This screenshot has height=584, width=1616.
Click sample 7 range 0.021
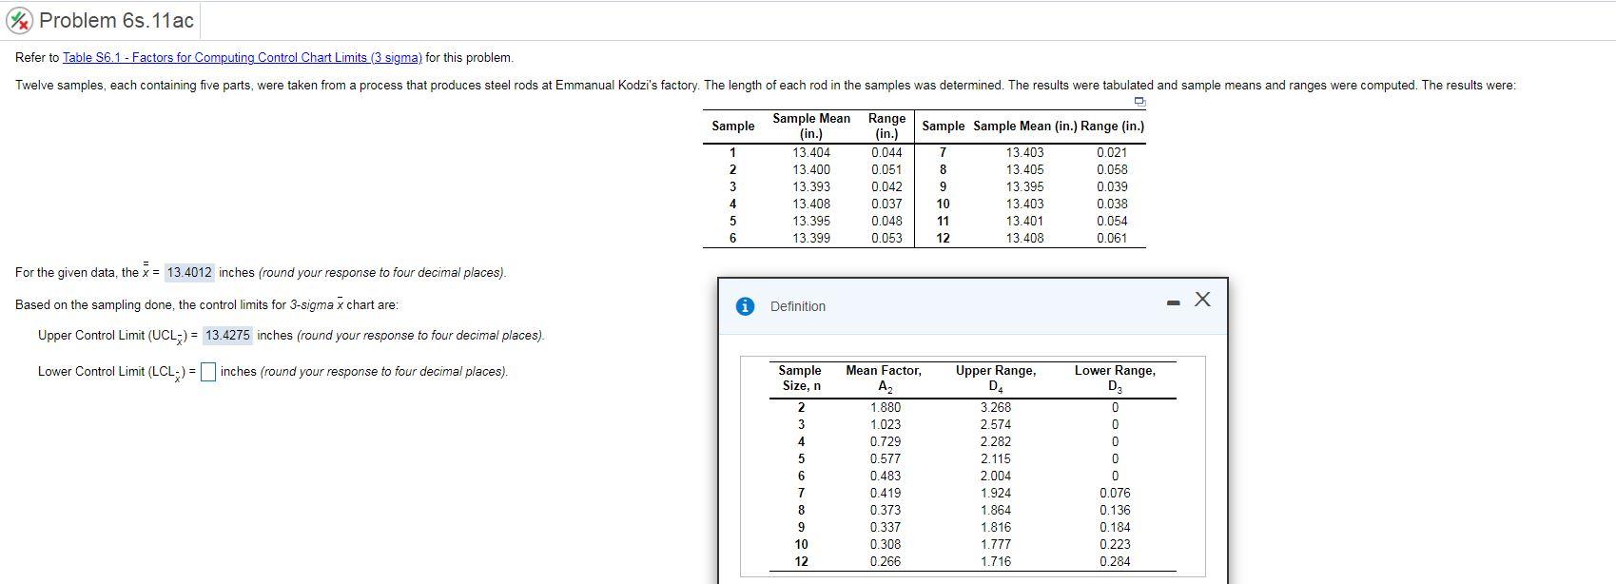(x=1112, y=152)
